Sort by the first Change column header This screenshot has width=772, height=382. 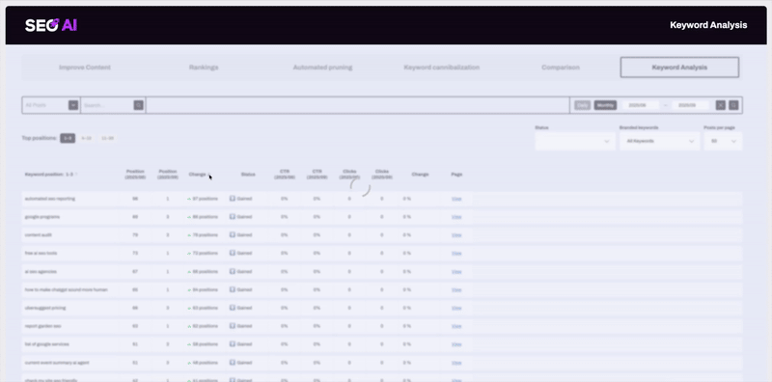click(x=199, y=175)
